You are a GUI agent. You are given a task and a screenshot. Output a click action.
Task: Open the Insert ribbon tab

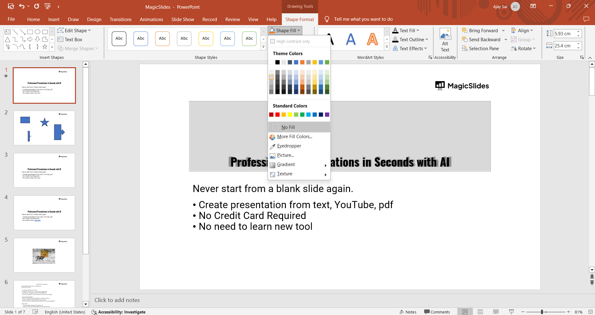(54, 19)
